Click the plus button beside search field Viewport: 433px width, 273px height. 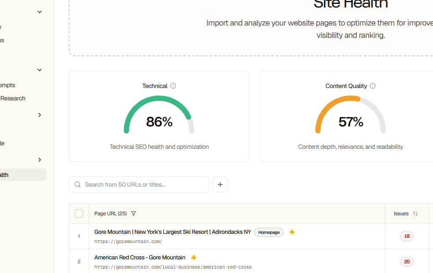220,184
